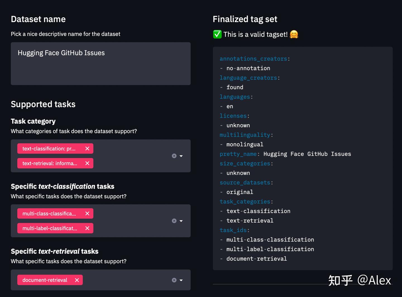Screen dimensions: 402x297
Task: Clear all specific text-classification tasks via circle-X icon
Action: [x=174, y=221]
